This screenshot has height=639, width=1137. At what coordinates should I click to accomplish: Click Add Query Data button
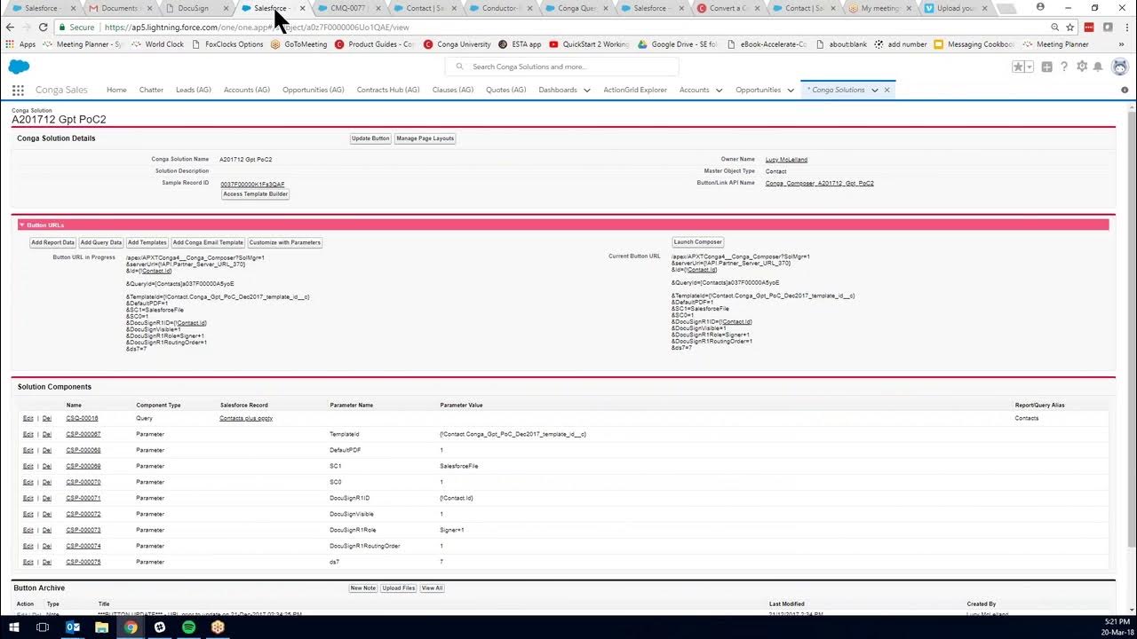coord(101,242)
